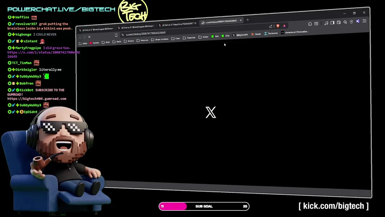The height and width of the screenshot is (217, 385).
Task: Switch to second Grok on X tab
Action: [136, 27]
